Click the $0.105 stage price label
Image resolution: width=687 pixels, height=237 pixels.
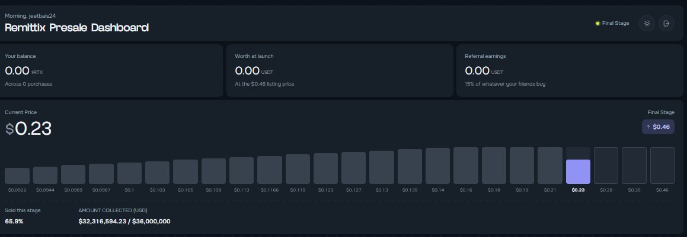coord(186,190)
